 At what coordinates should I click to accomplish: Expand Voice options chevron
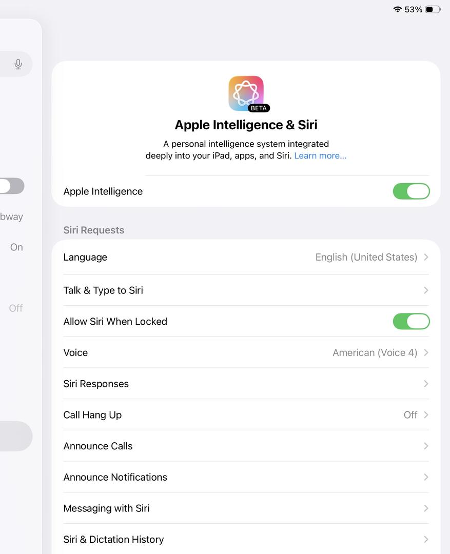426,352
